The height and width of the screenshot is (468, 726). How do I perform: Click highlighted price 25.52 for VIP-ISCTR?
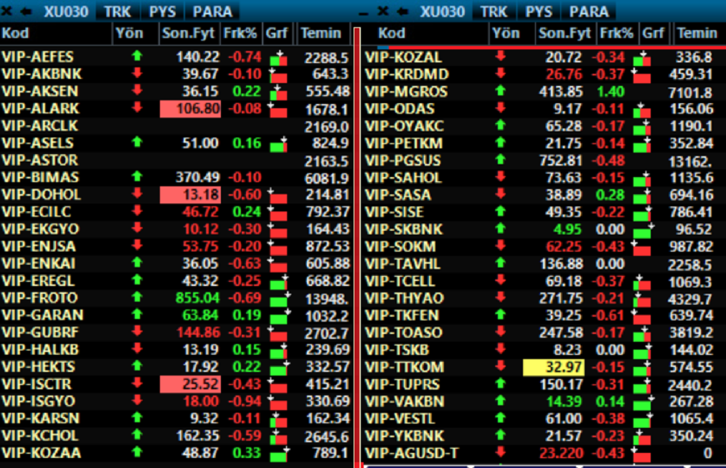click(190, 384)
